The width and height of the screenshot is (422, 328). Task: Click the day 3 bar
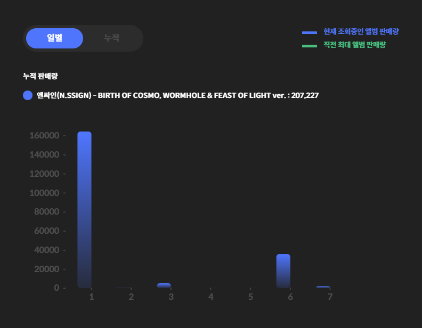coord(164,285)
